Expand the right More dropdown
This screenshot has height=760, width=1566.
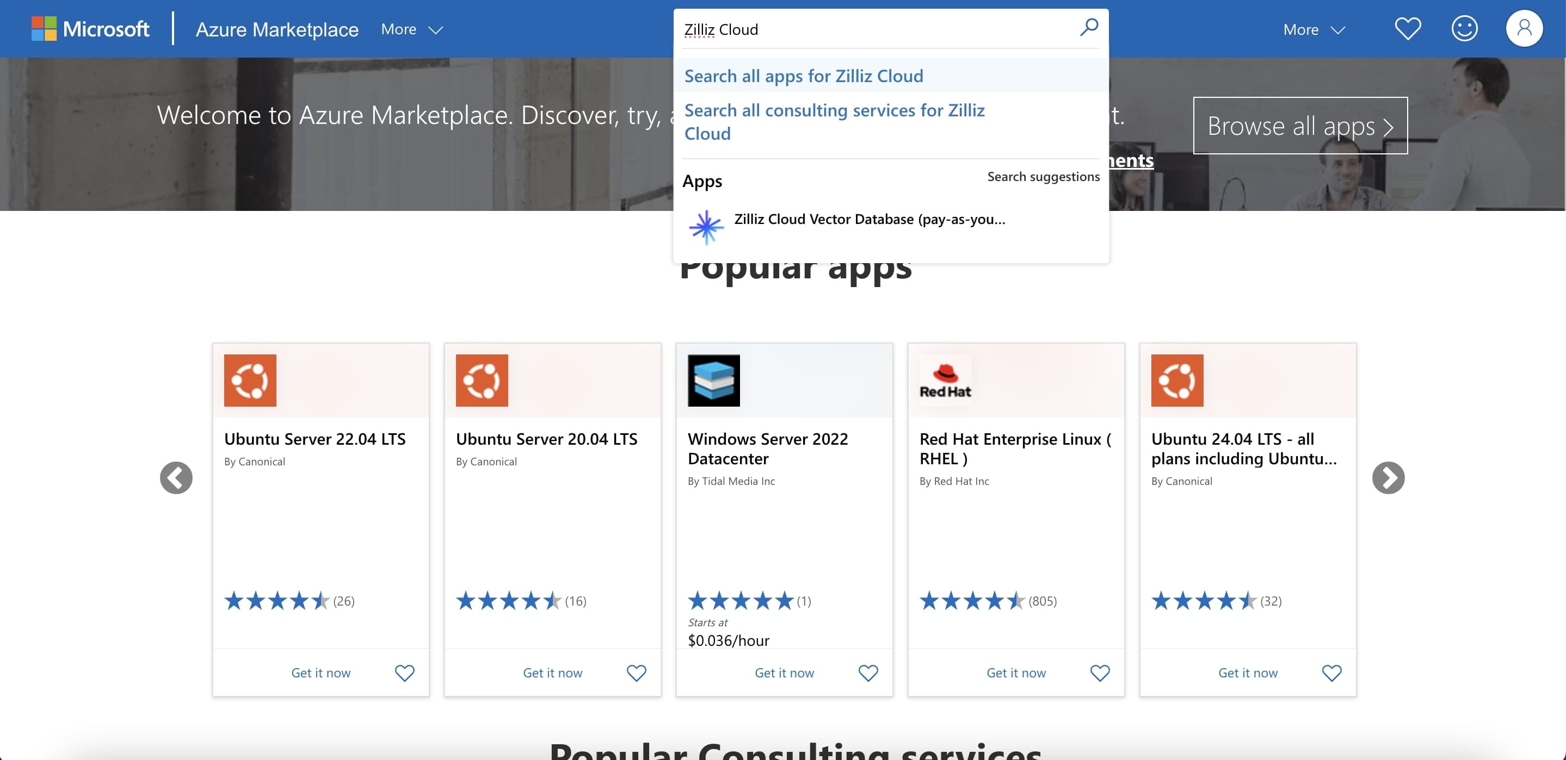(1314, 29)
